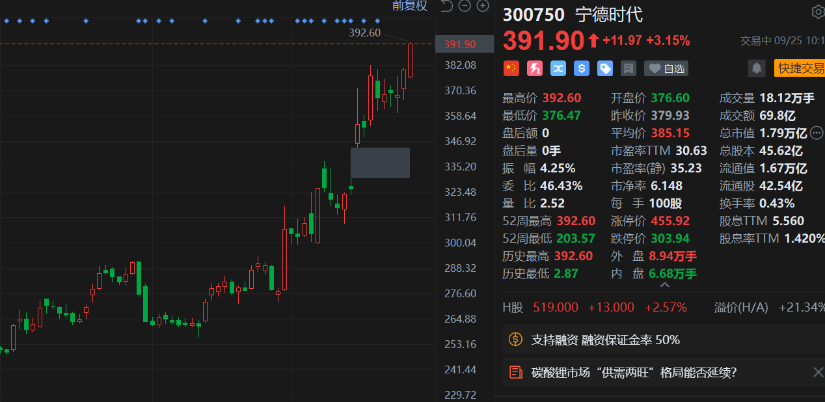Toggle 自选 watchlist heart button
The height and width of the screenshot is (402, 825).
[x=666, y=68]
